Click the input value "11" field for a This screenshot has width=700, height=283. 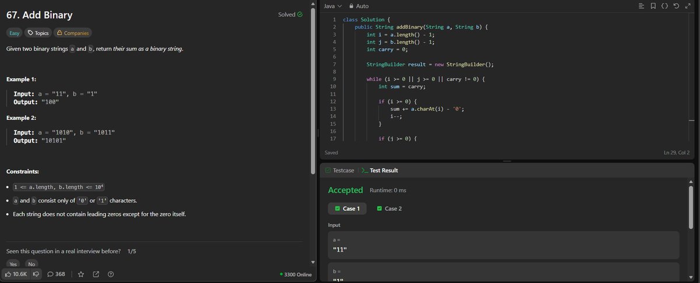pos(503,245)
